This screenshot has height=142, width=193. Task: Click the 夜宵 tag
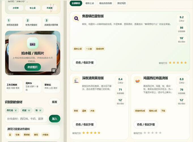click(x=76, y=111)
